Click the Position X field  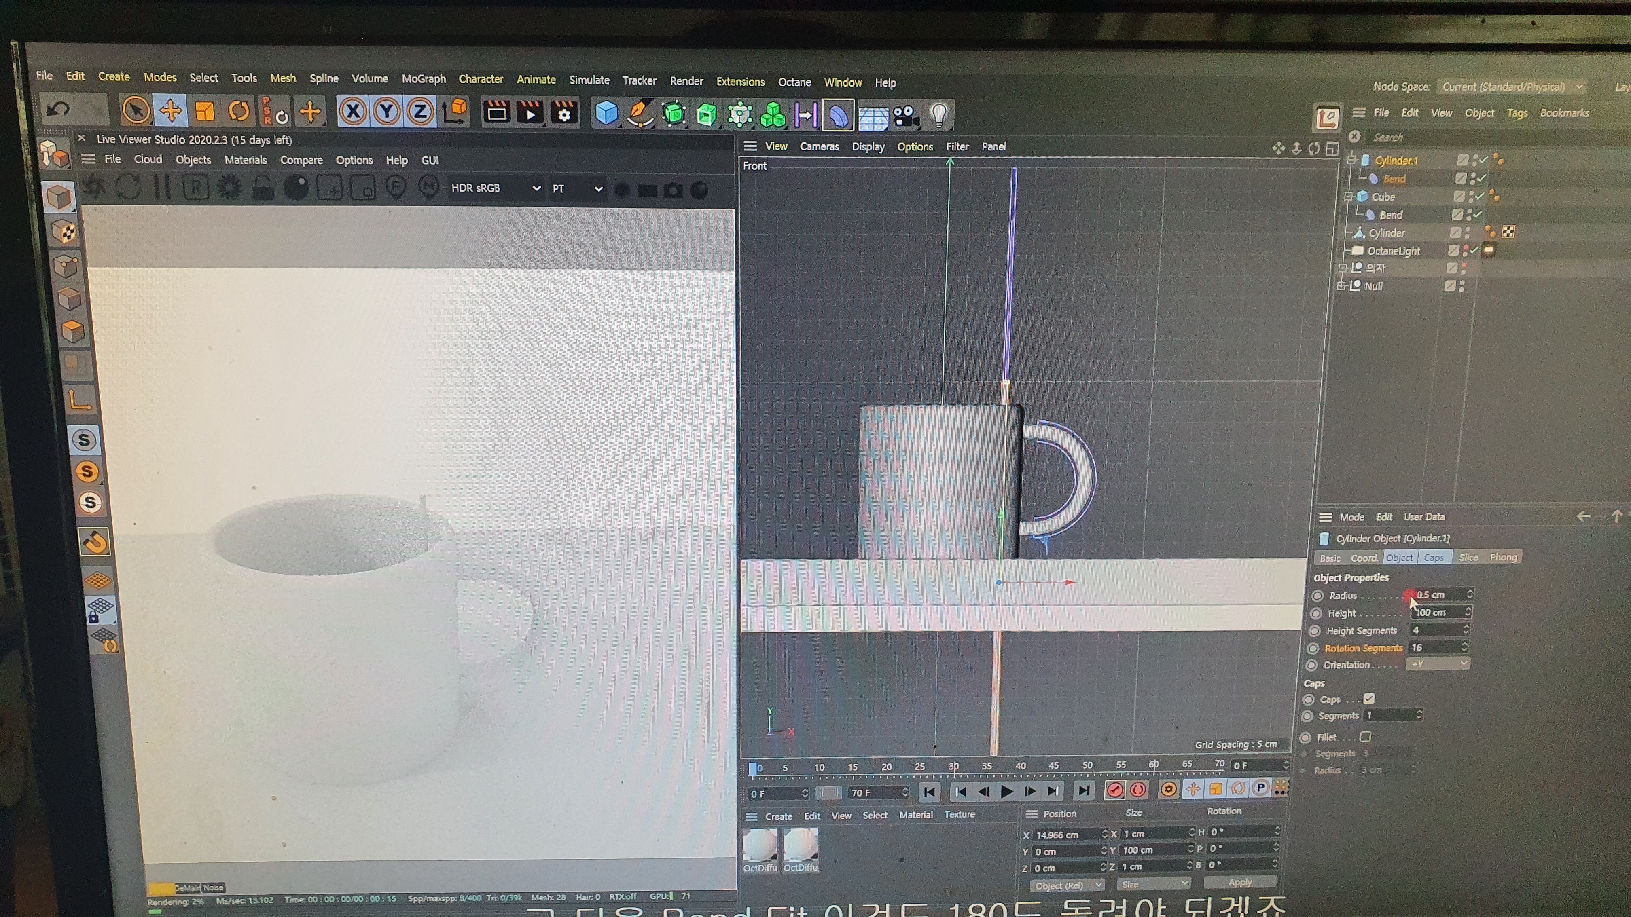[x=1070, y=835]
